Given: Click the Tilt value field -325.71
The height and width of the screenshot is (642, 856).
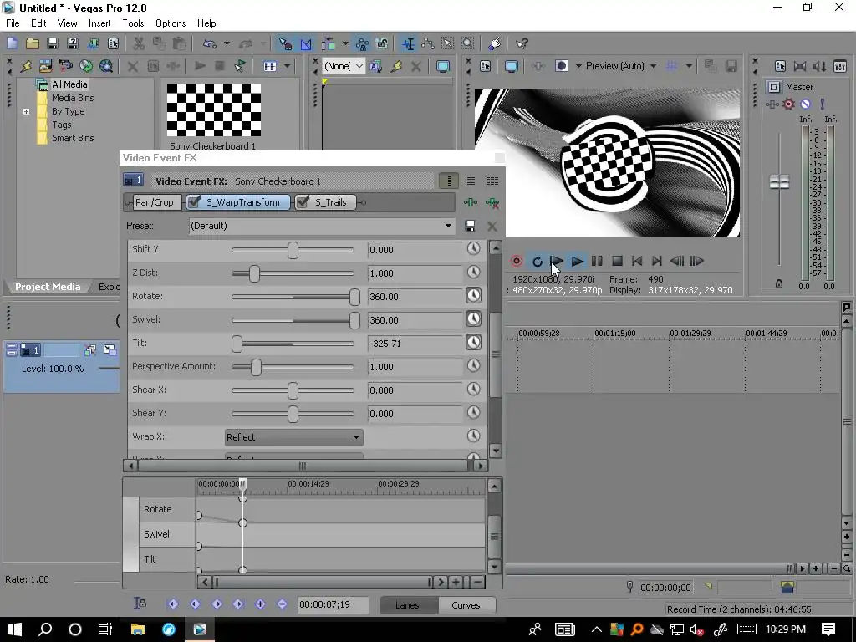Looking at the screenshot, I should [415, 344].
